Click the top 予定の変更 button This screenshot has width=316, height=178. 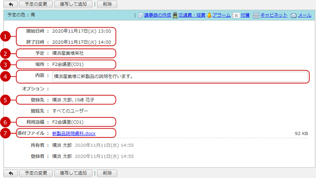tap(36, 4)
